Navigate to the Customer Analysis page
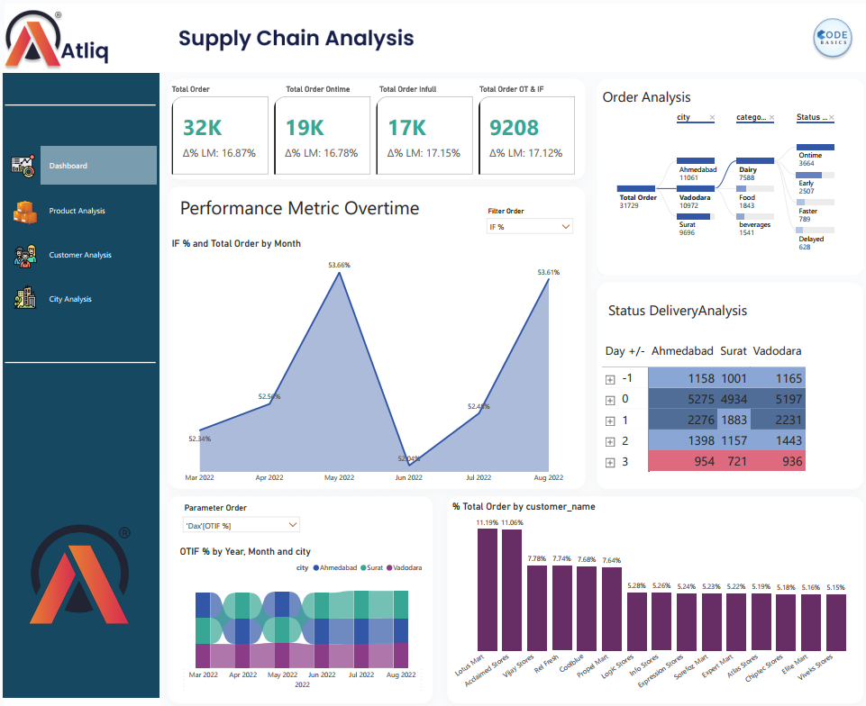The image size is (866, 706). (x=80, y=256)
